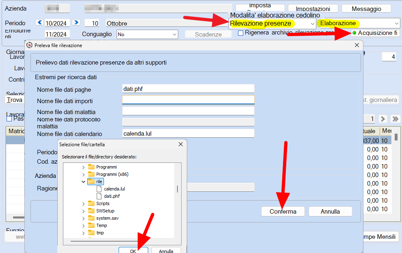
Task: Click Nome file dati paghe field
Action: (x=188, y=89)
